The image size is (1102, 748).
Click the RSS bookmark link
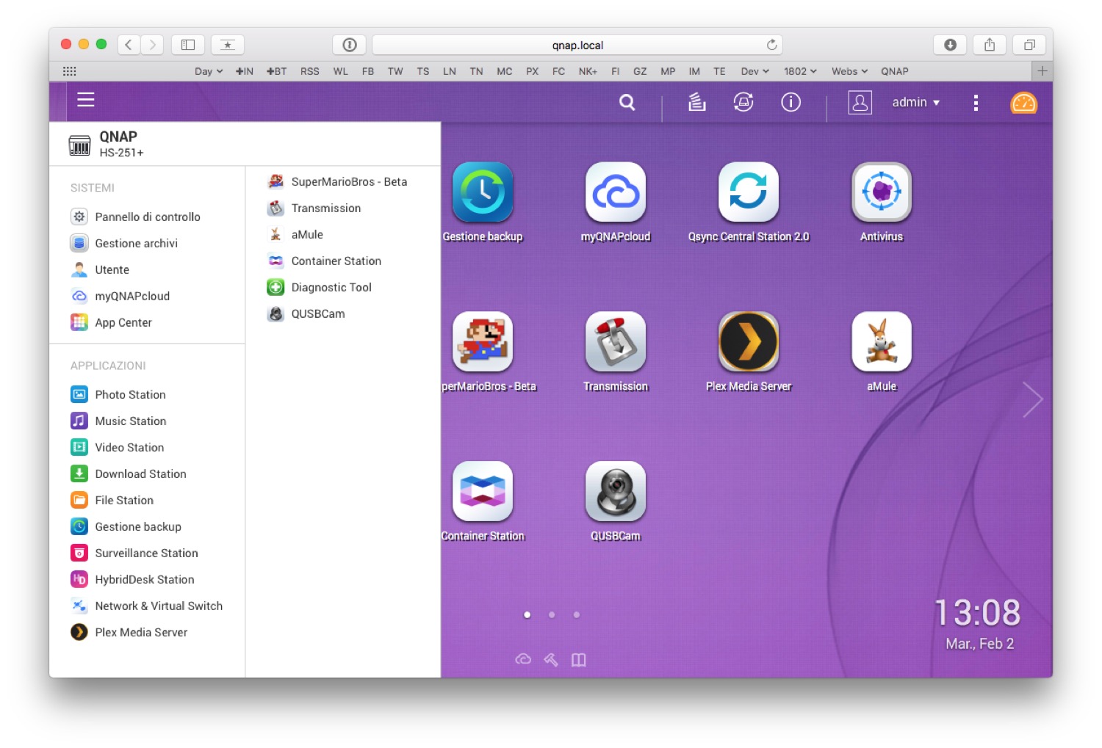click(310, 71)
